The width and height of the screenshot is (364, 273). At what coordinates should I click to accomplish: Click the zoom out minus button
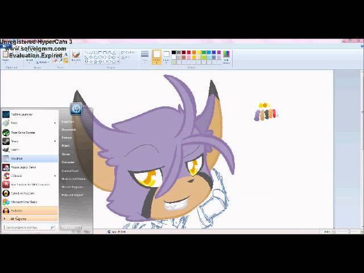click(x=334, y=231)
